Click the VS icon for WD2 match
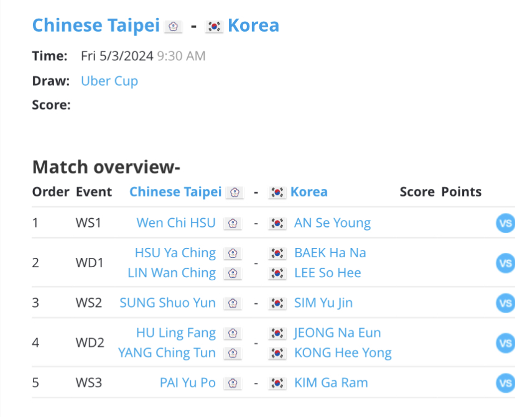The image size is (515, 417). [x=506, y=343]
